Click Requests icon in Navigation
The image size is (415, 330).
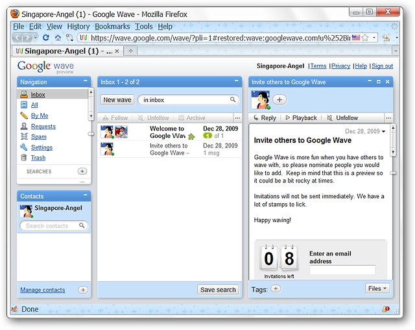[x=24, y=126]
